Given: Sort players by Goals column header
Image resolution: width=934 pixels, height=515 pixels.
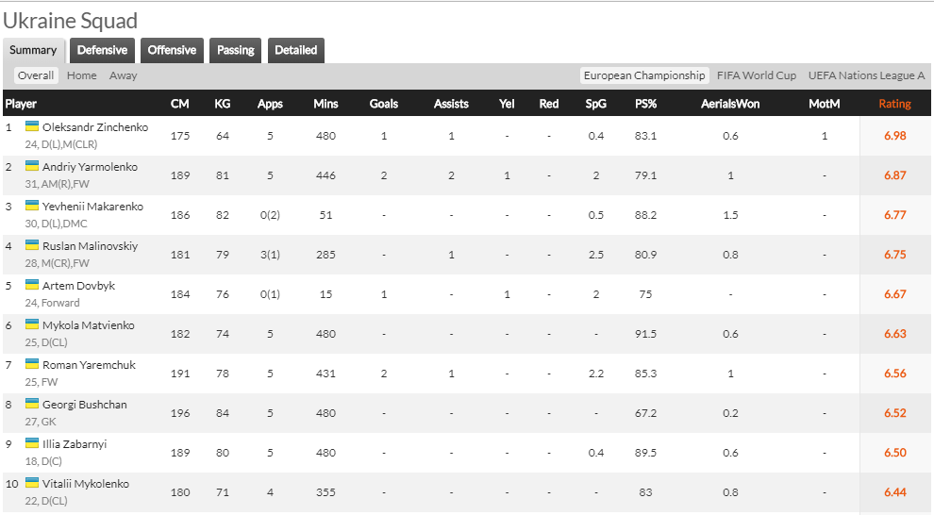Looking at the screenshot, I should click(384, 104).
